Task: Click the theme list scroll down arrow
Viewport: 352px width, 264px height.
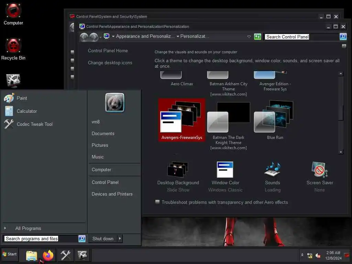Action: 341,152
